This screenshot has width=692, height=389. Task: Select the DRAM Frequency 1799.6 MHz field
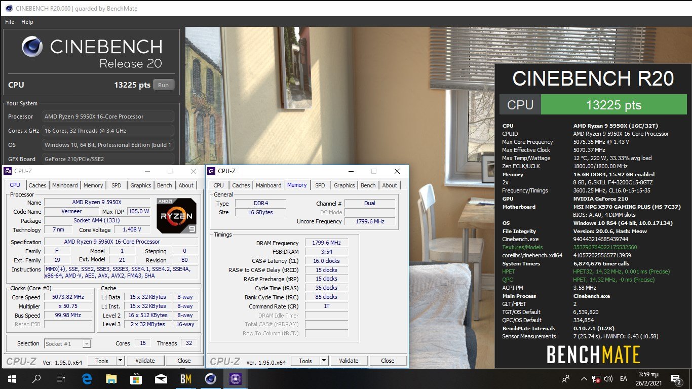(x=326, y=243)
